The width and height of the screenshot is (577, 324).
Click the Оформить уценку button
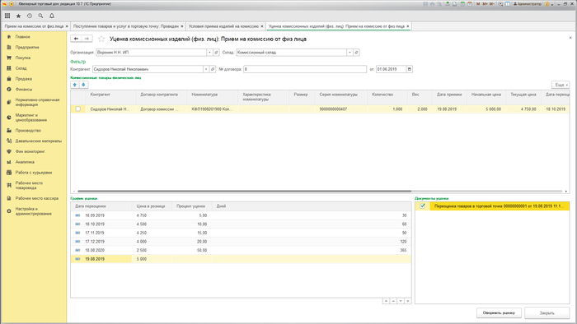click(499, 313)
